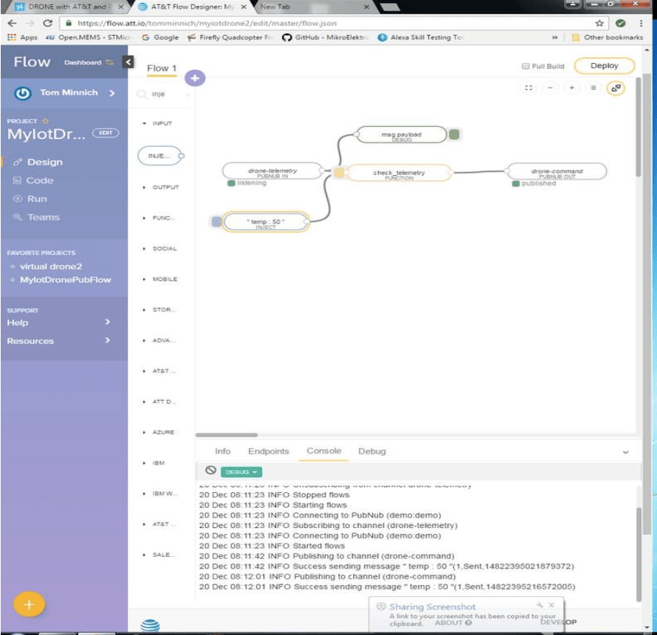This screenshot has width=657, height=635.
Task: Toggle the msg.payload debug node button
Action: coord(454,135)
